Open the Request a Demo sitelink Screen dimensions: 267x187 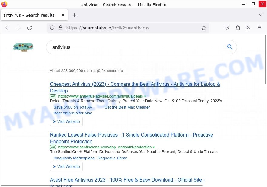[112, 158]
